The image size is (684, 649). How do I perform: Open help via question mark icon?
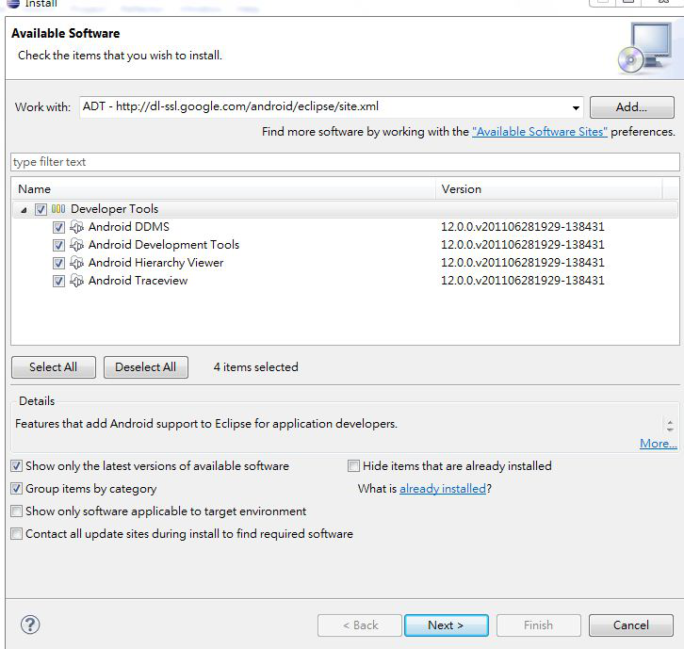(30, 625)
